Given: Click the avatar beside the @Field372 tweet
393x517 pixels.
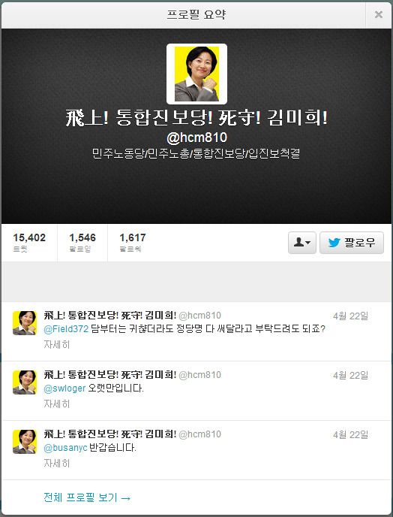Looking at the screenshot, I should (x=25, y=323).
